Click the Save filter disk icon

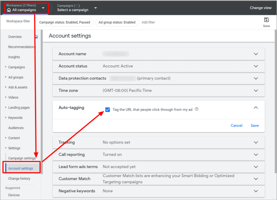pos(266,20)
